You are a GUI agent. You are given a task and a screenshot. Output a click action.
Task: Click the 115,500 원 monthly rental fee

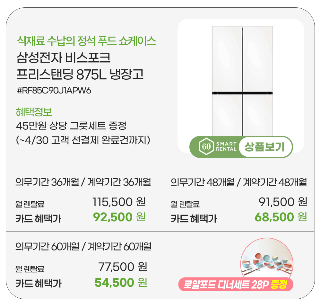click(x=119, y=202)
